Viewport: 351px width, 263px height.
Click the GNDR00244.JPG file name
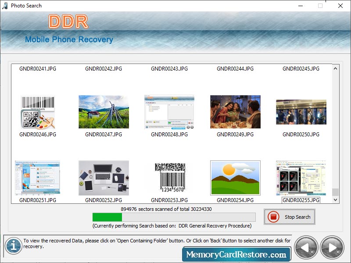(x=235, y=69)
